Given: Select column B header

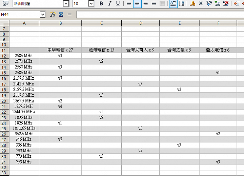Looking at the screenshot, I should pyautogui.click(x=60, y=23).
